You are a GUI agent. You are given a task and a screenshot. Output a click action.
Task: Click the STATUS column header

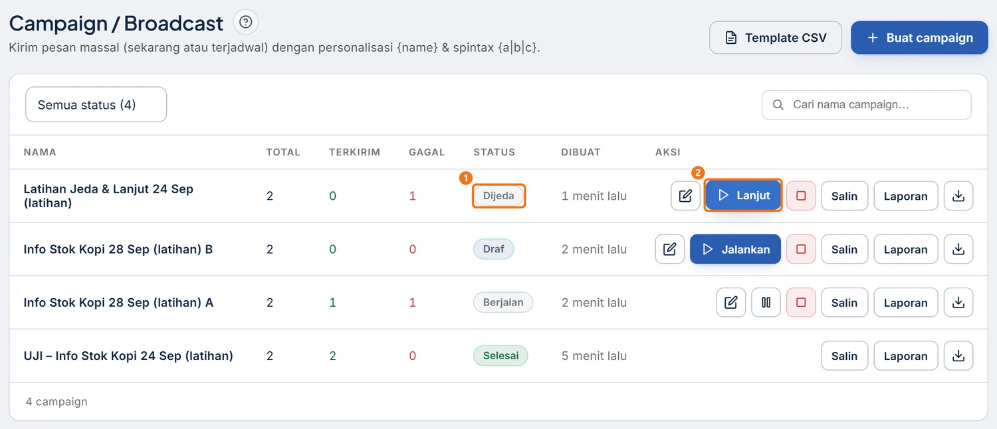(495, 152)
